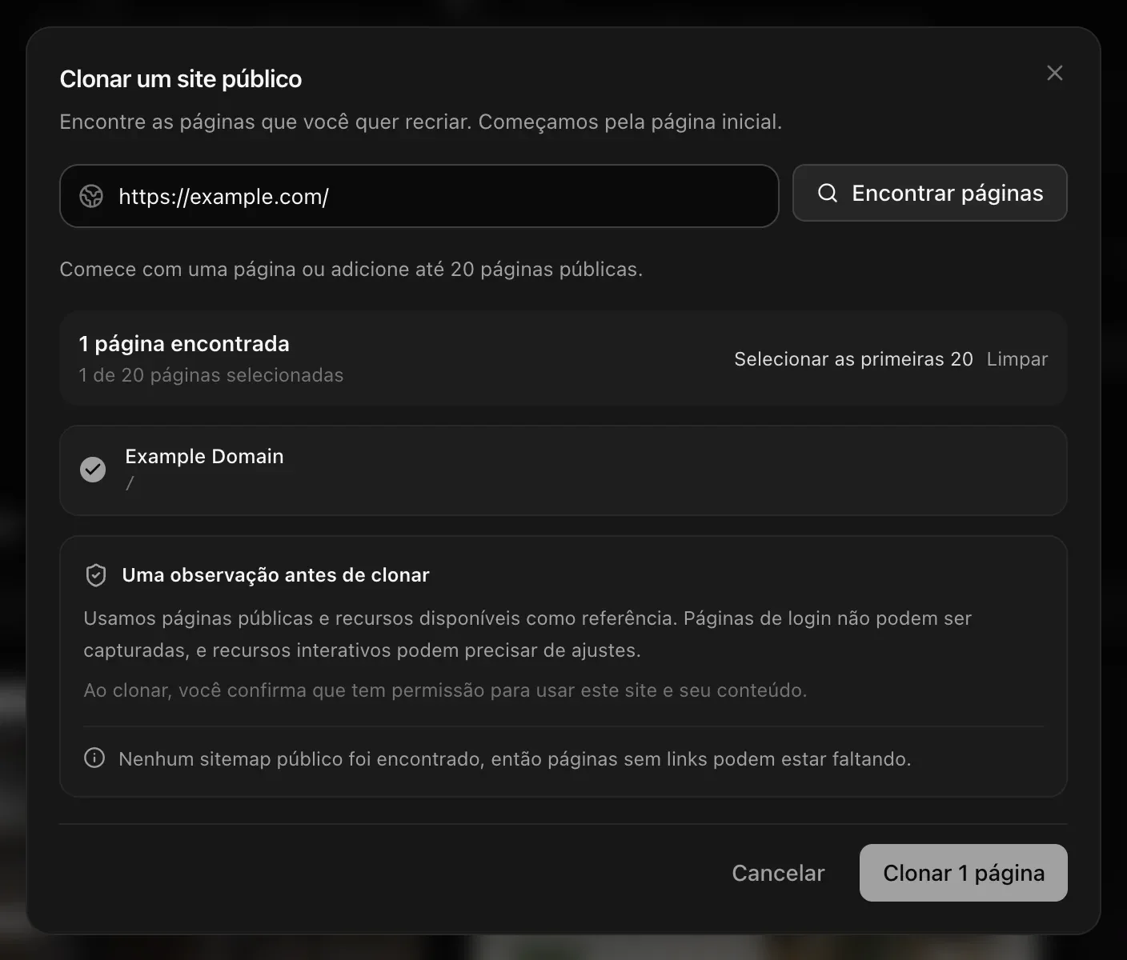Click the shield icon beside Uma observação
Screen dimensions: 1127x960
(x=96, y=575)
